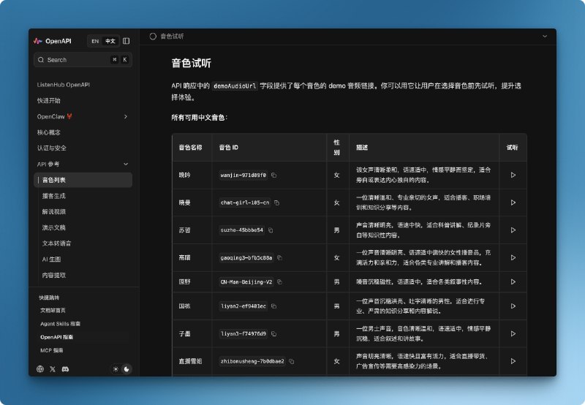Copy voice ID suzhe-45bbbe54

[271, 230]
